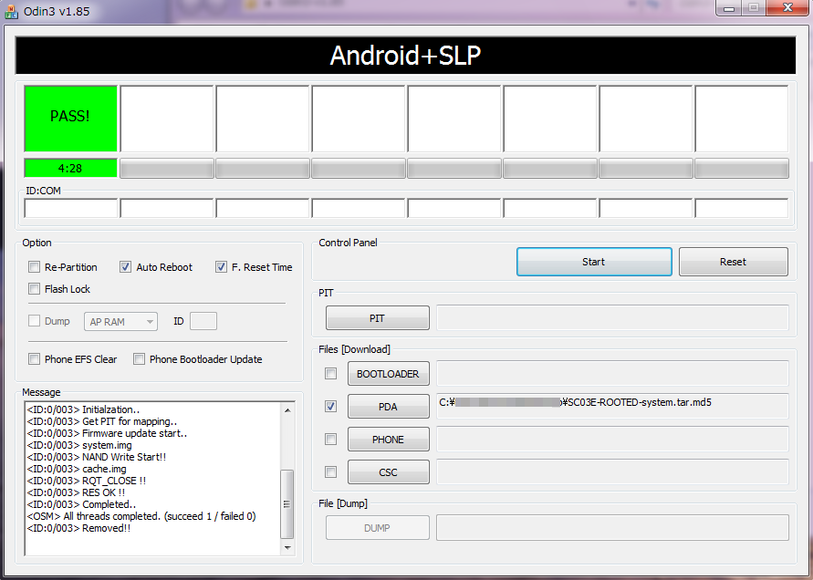Minimize the Odin3 window

pos(729,8)
